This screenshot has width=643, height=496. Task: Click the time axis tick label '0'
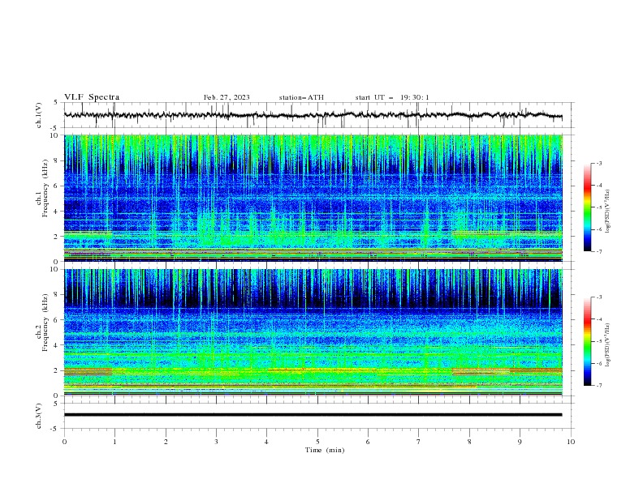[x=64, y=442]
